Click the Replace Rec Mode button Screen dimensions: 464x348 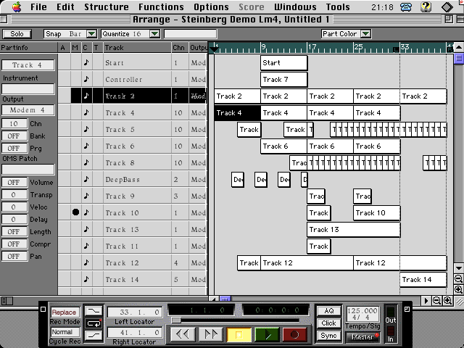pos(65,312)
